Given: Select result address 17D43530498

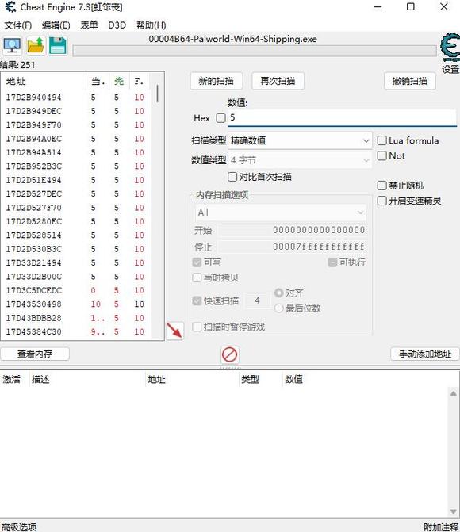Looking at the screenshot, I should pos(33,304).
